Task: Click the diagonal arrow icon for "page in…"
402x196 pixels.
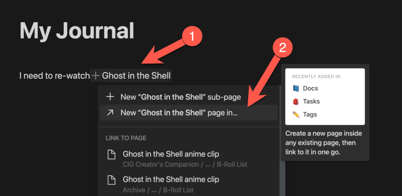Action: coord(111,113)
